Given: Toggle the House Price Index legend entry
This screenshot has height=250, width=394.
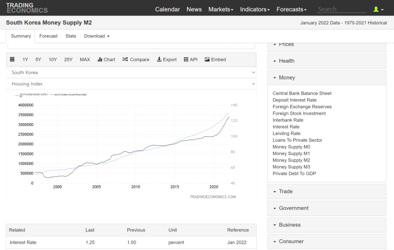Looking at the screenshot, I should (x=68, y=94).
